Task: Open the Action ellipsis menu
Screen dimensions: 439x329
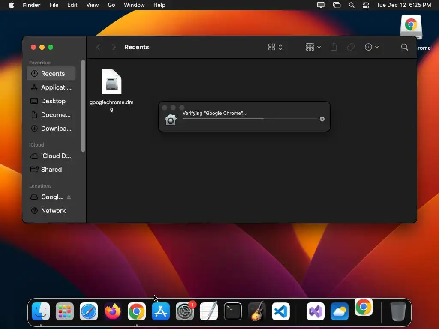Action: [x=372, y=47]
